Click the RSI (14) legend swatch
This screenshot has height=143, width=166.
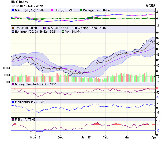(x=13, y=119)
